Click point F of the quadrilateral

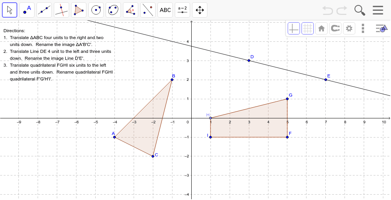click(287, 137)
